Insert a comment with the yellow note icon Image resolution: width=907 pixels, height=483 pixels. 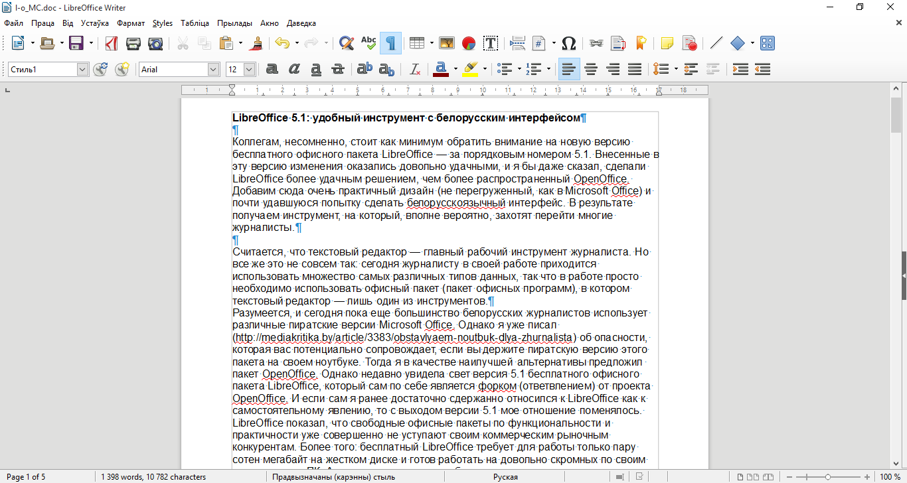(667, 44)
